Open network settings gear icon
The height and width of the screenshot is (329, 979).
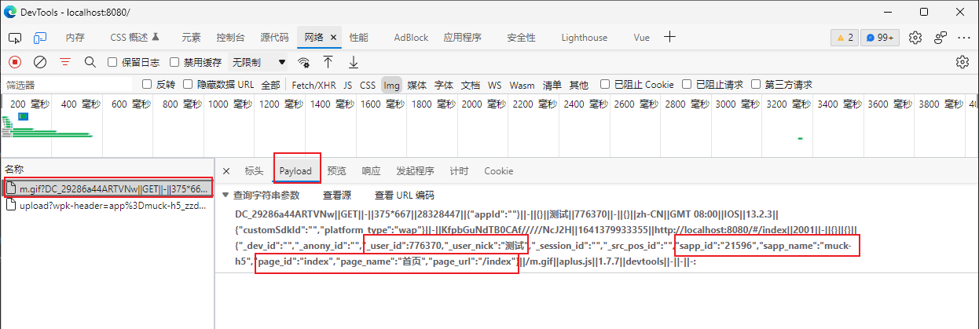tap(962, 61)
